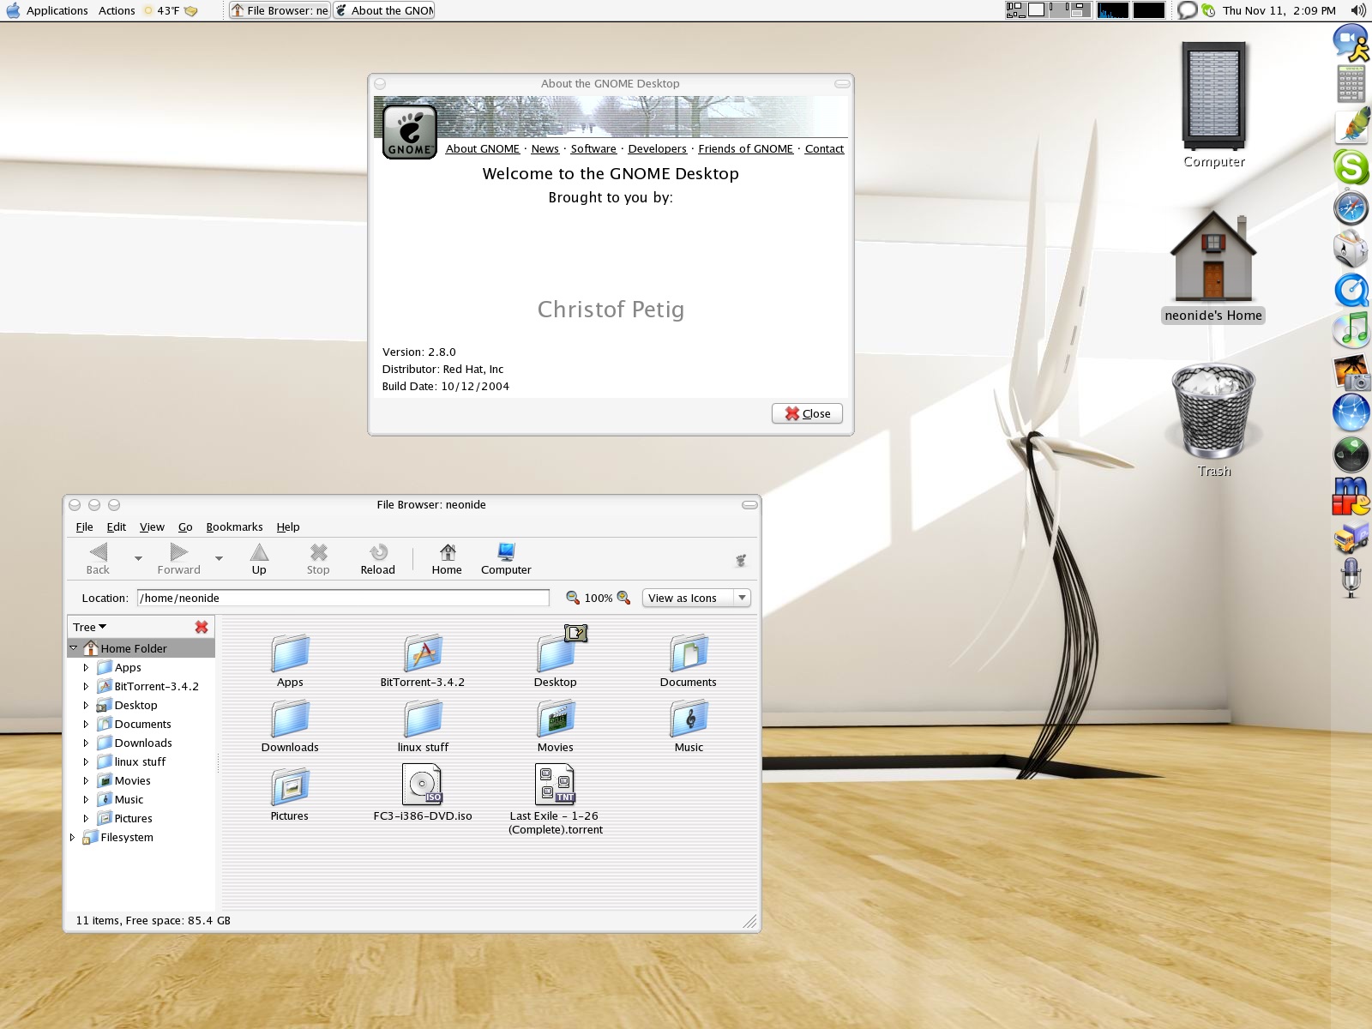Click the Developers link
The width and height of the screenshot is (1372, 1029).
click(657, 148)
